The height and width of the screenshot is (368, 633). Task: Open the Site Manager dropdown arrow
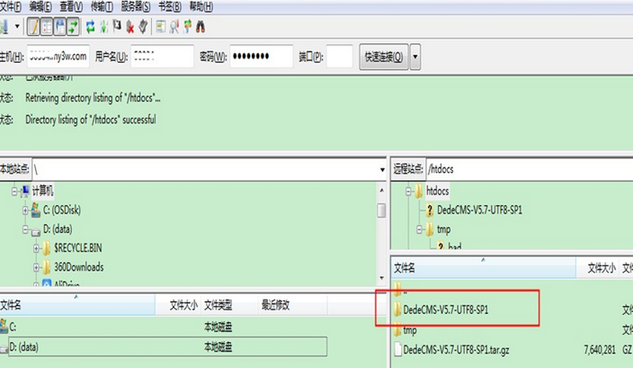click(x=17, y=27)
